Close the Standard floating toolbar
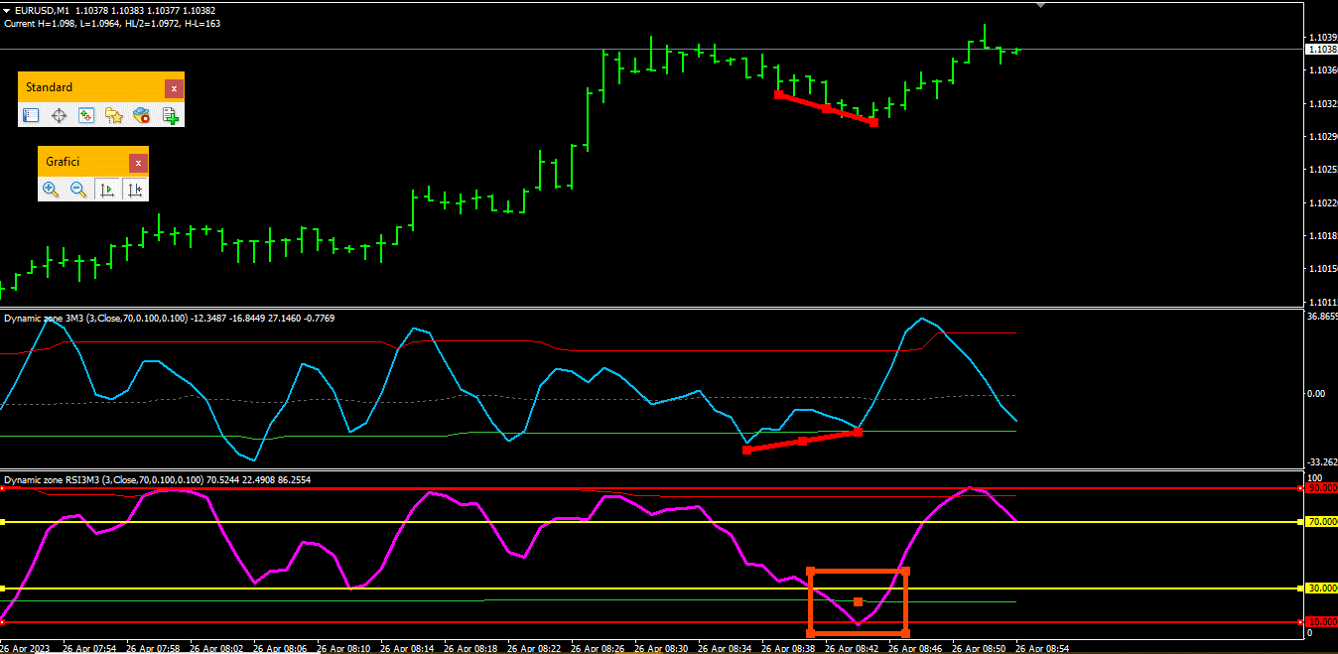Image resolution: width=1338 pixels, height=654 pixels. tap(174, 88)
